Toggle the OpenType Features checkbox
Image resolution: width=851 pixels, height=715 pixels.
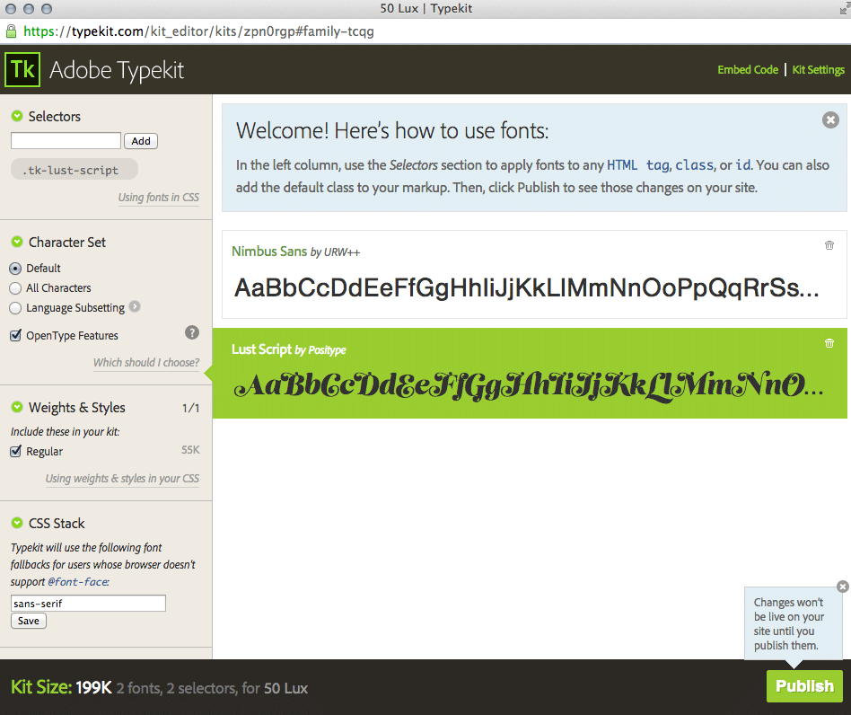(x=15, y=335)
